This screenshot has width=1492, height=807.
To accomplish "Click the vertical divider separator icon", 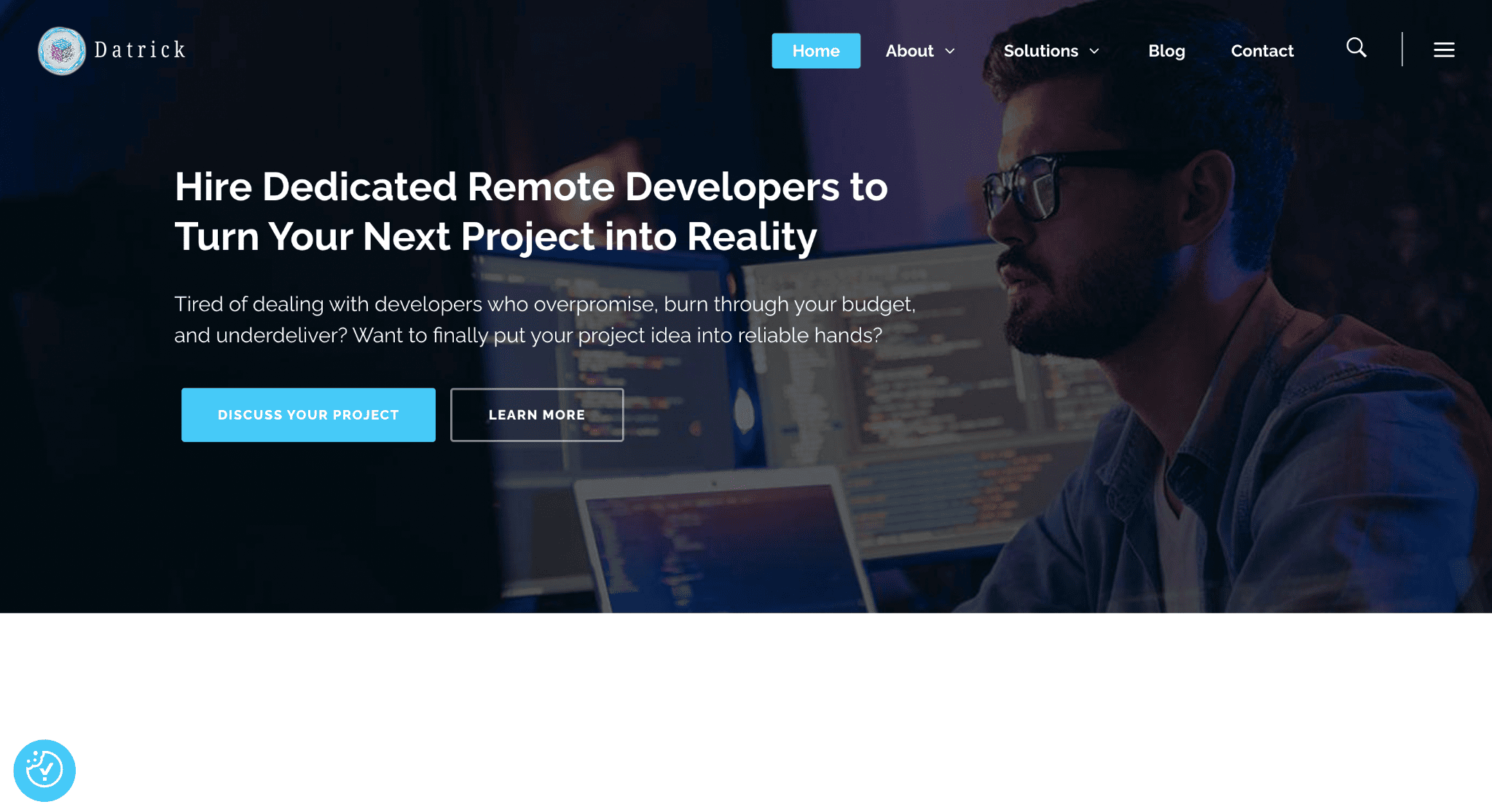I will coord(1402,50).
